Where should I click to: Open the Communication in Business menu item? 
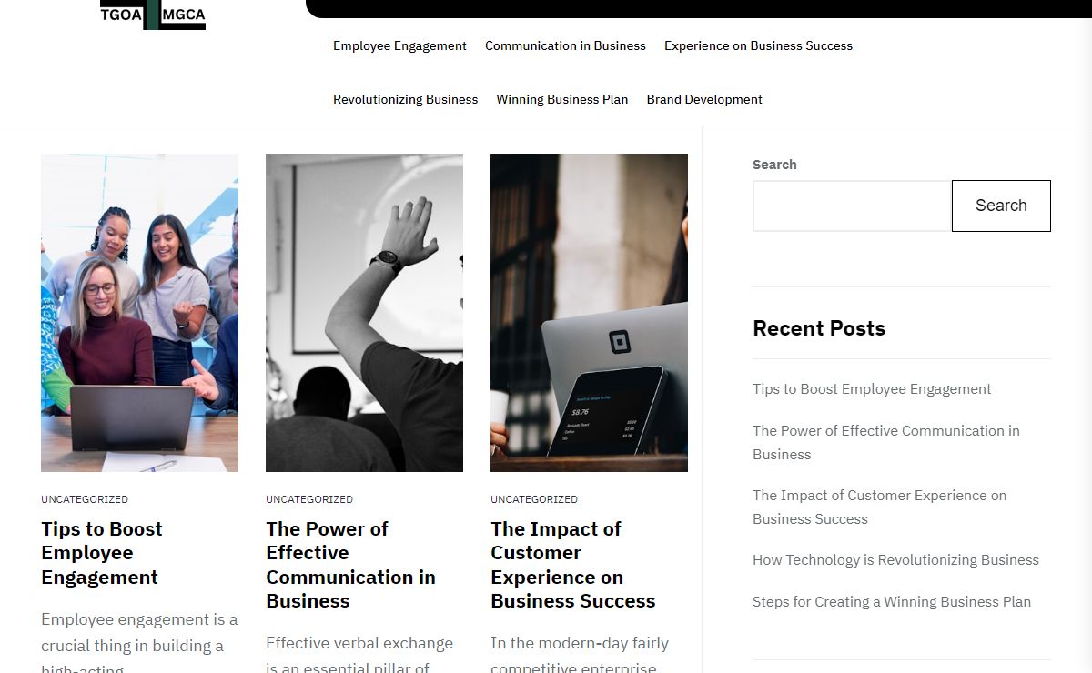[x=565, y=45]
